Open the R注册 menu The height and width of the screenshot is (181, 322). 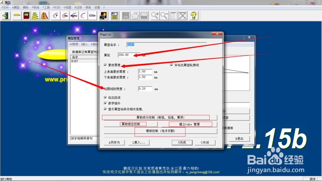(78, 7)
